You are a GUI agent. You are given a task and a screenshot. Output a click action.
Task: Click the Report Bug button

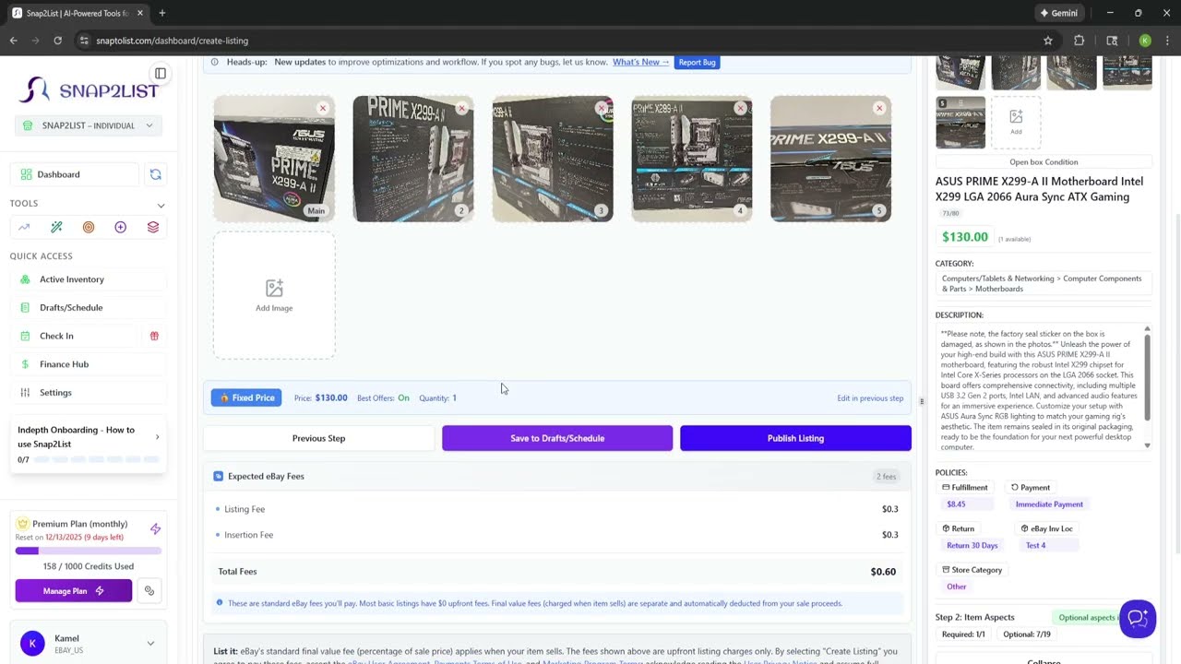tap(697, 62)
